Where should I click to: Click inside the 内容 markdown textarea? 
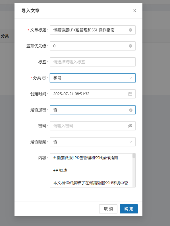91,170
